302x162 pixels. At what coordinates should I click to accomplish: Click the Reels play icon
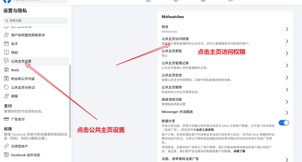point(6,70)
